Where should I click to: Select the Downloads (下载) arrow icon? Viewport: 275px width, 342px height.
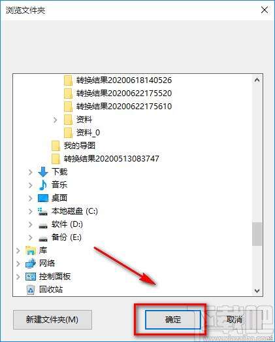click(43, 172)
